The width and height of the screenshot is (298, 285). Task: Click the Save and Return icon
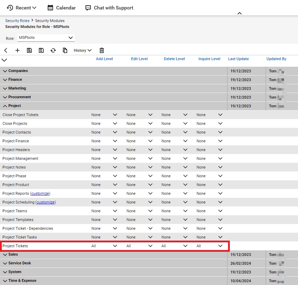tap(41, 50)
